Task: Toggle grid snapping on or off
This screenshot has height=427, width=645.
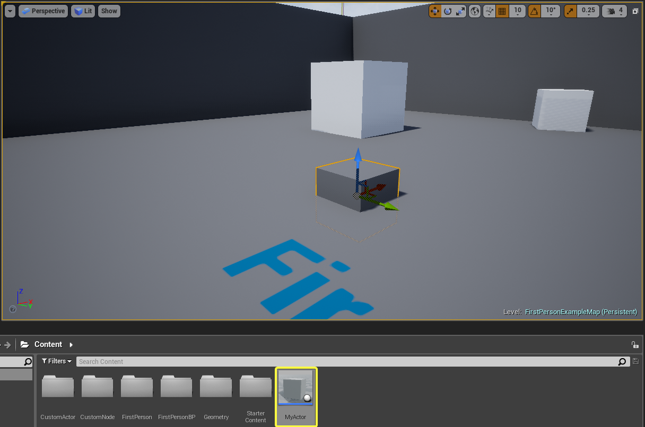Action: tap(502, 11)
